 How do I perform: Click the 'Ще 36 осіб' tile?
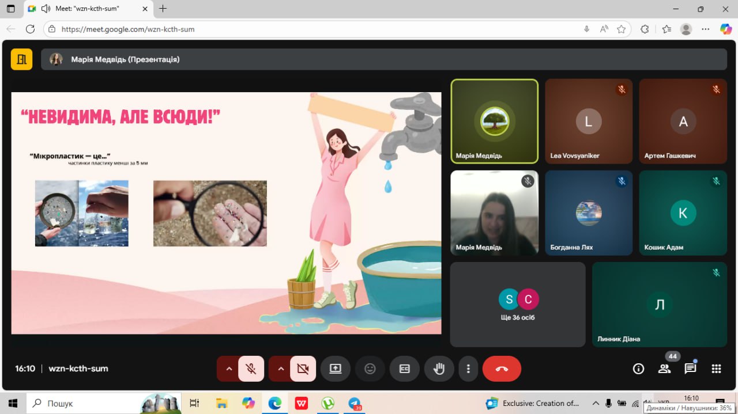point(517,305)
